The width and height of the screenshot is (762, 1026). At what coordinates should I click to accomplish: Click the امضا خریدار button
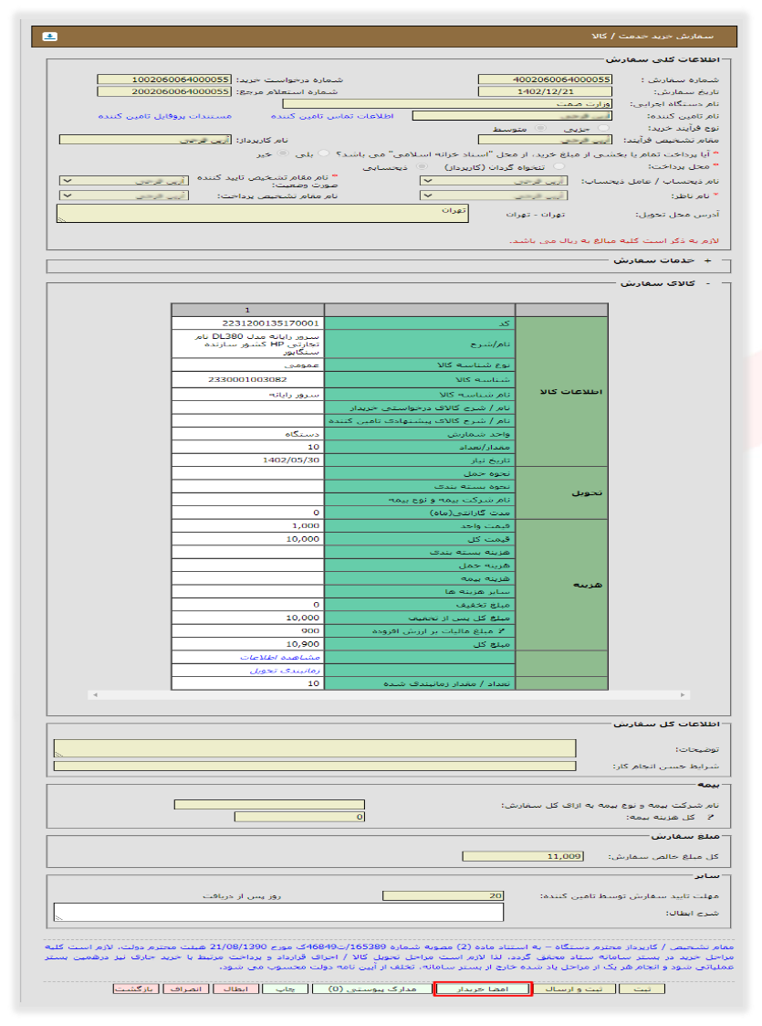483,989
